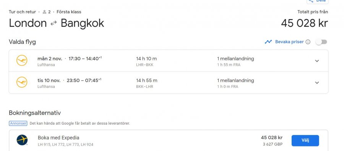Click the round-trip arrows between London and Bangkok
Screen dimensions: 344x151
[x=54, y=23]
